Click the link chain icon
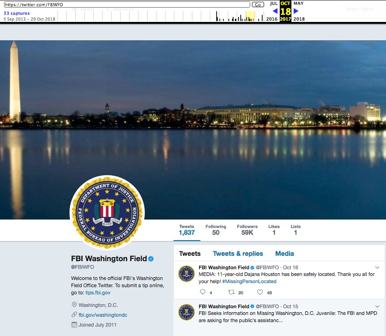The height and width of the screenshot is (336, 386). [74, 314]
